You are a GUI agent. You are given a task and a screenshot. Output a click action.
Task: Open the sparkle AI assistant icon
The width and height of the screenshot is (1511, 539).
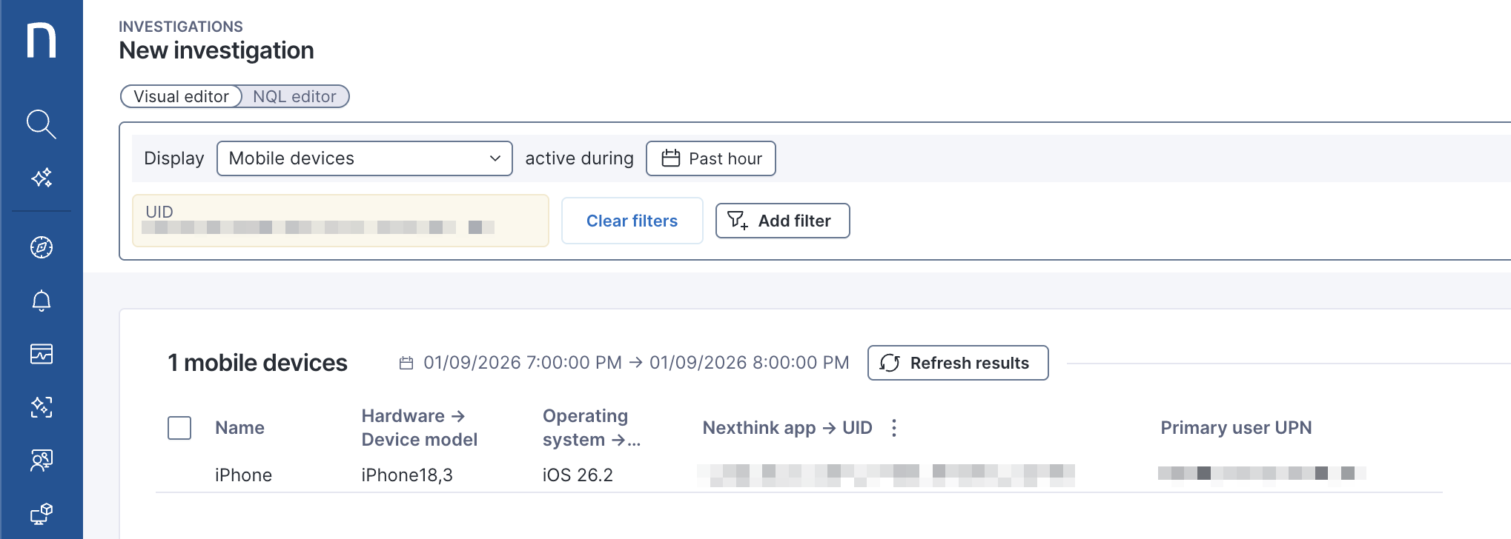pyautogui.click(x=42, y=178)
